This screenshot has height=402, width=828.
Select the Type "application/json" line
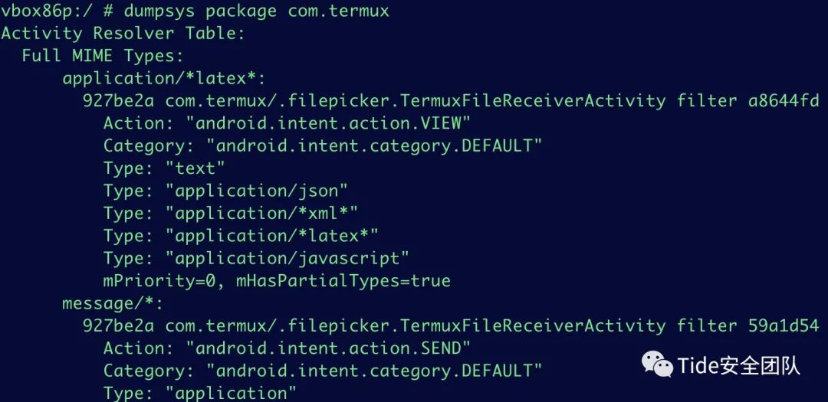[x=225, y=191]
